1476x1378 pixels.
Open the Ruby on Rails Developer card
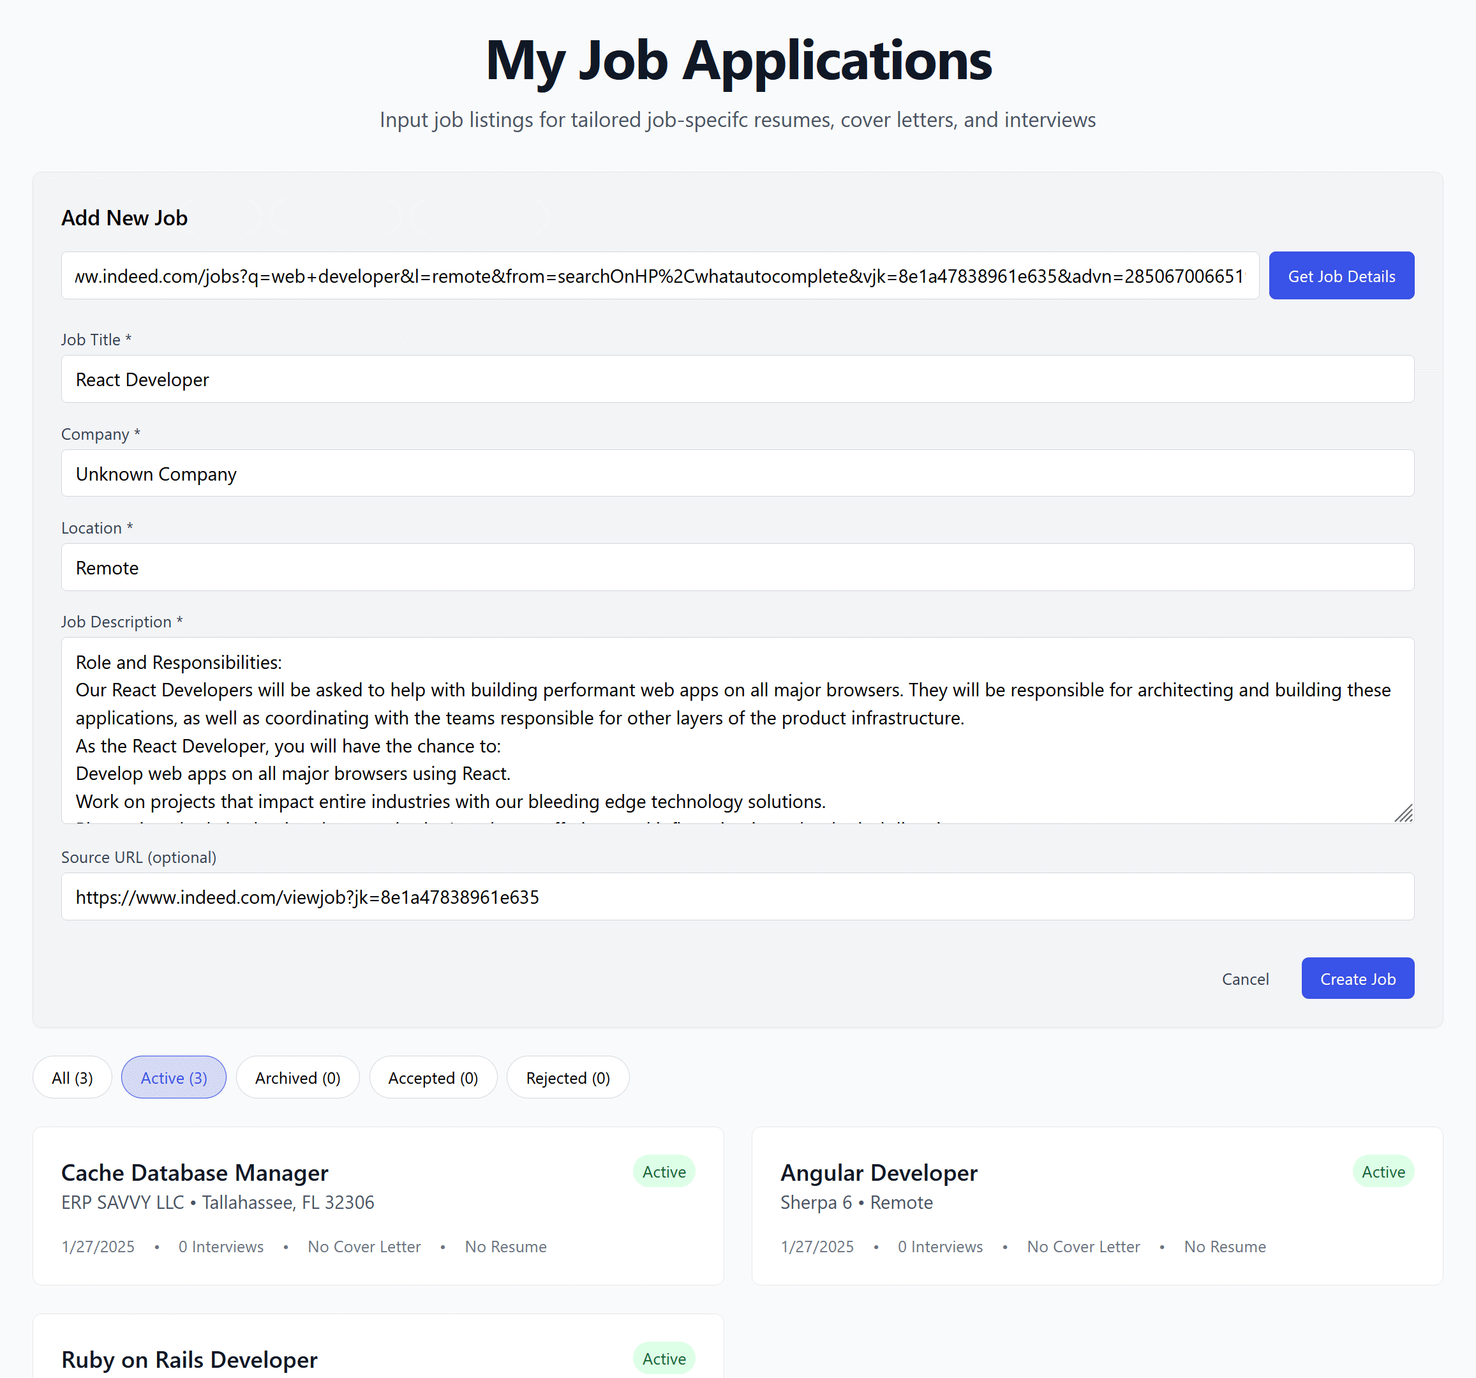pyautogui.click(x=190, y=1359)
